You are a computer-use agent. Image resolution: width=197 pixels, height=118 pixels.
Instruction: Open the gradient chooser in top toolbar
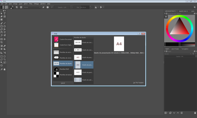2,7
